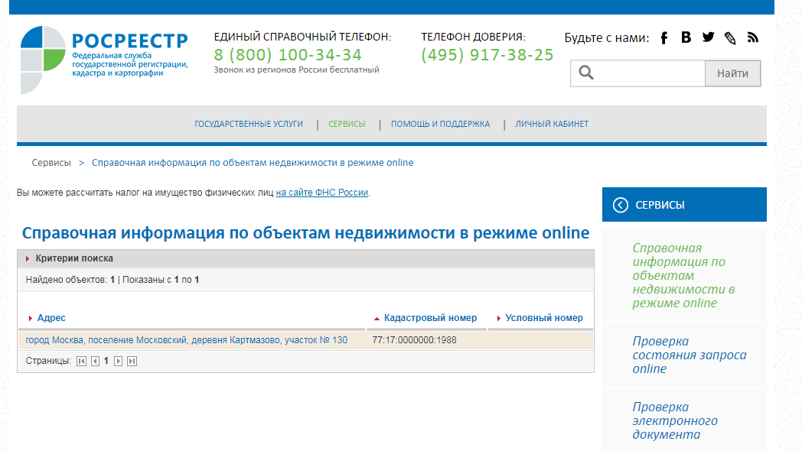
Task: Go to the last results page
Action: click(132, 361)
